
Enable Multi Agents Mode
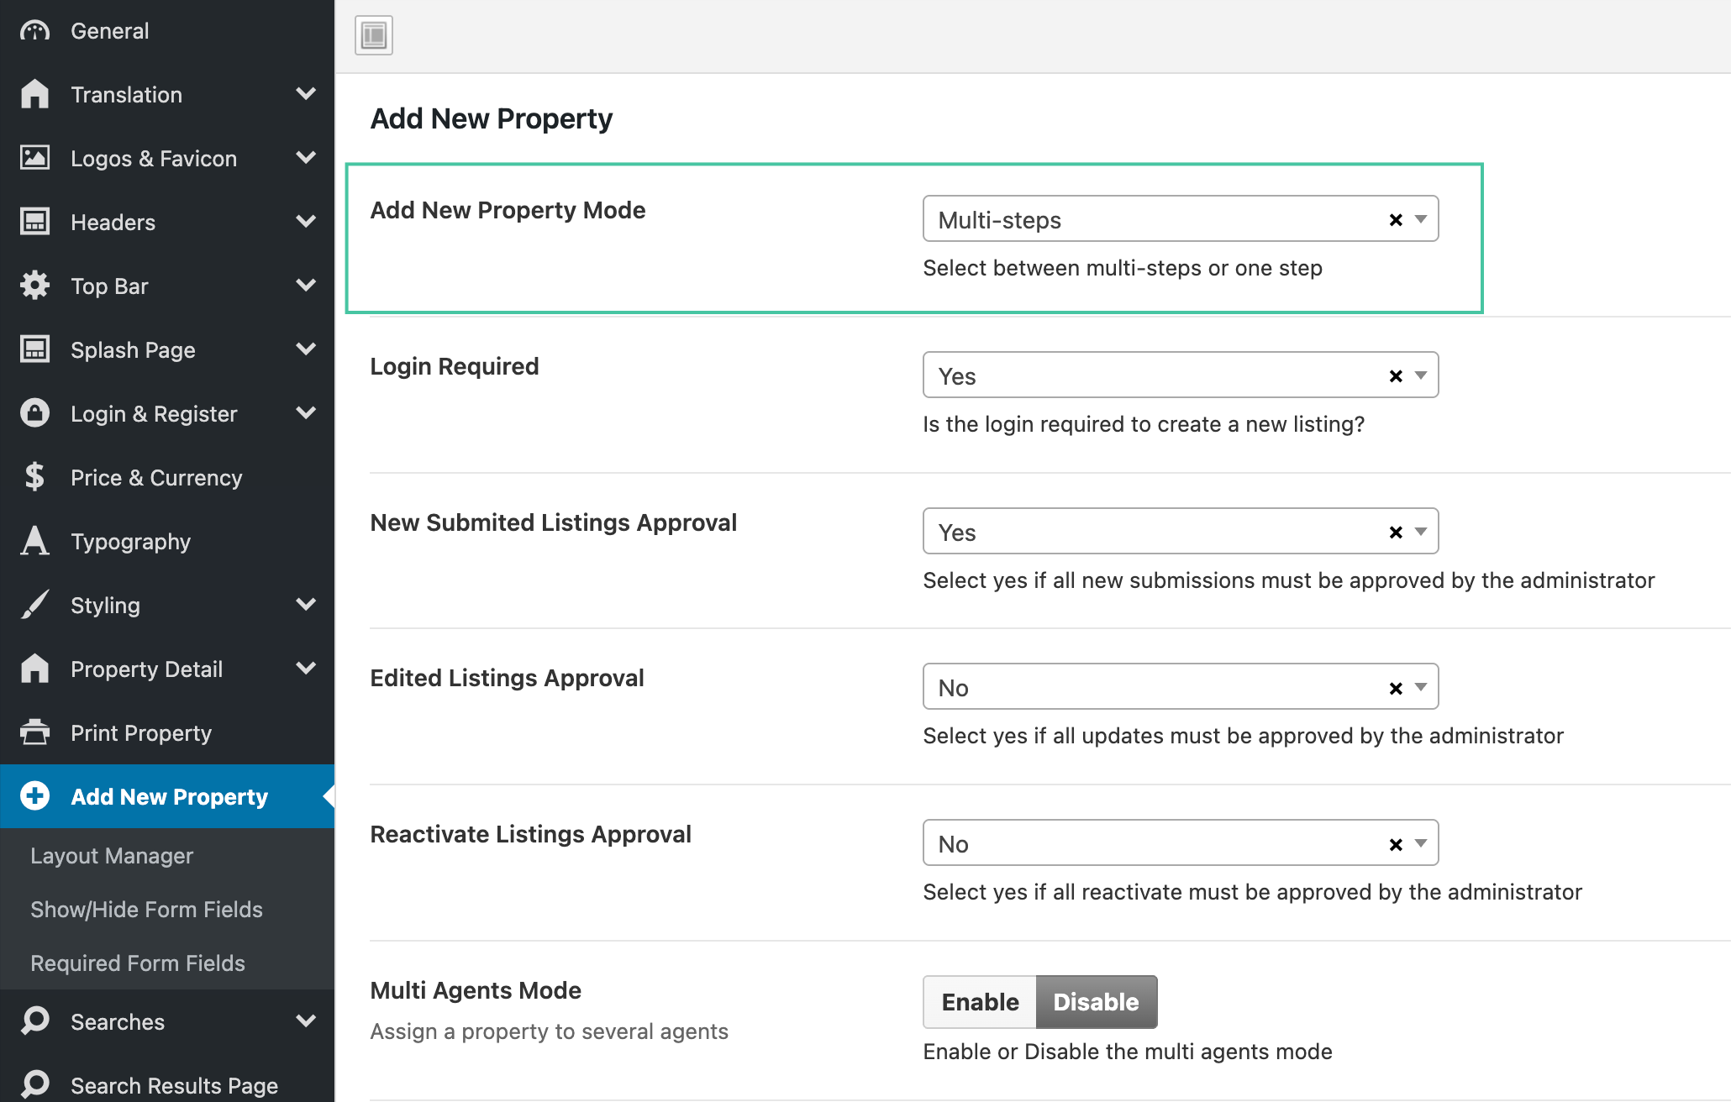pyautogui.click(x=979, y=1001)
